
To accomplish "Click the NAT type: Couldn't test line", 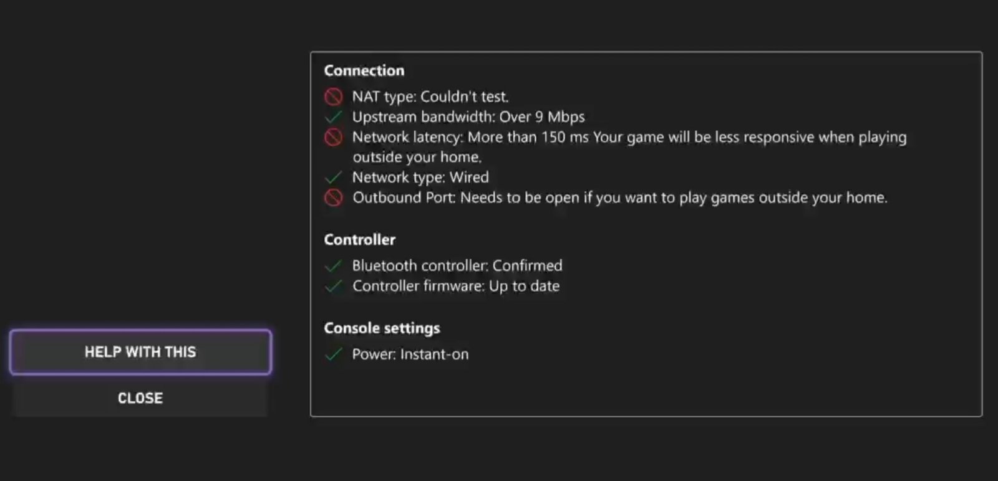I will pyautogui.click(x=430, y=97).
